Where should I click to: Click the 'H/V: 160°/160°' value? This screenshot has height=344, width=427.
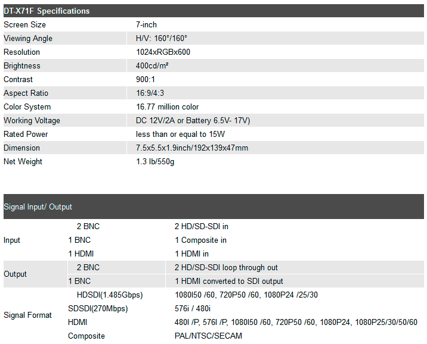(162, 38)
